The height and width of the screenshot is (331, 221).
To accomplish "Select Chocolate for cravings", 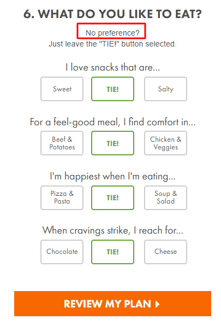I will (x=62, y=252).
